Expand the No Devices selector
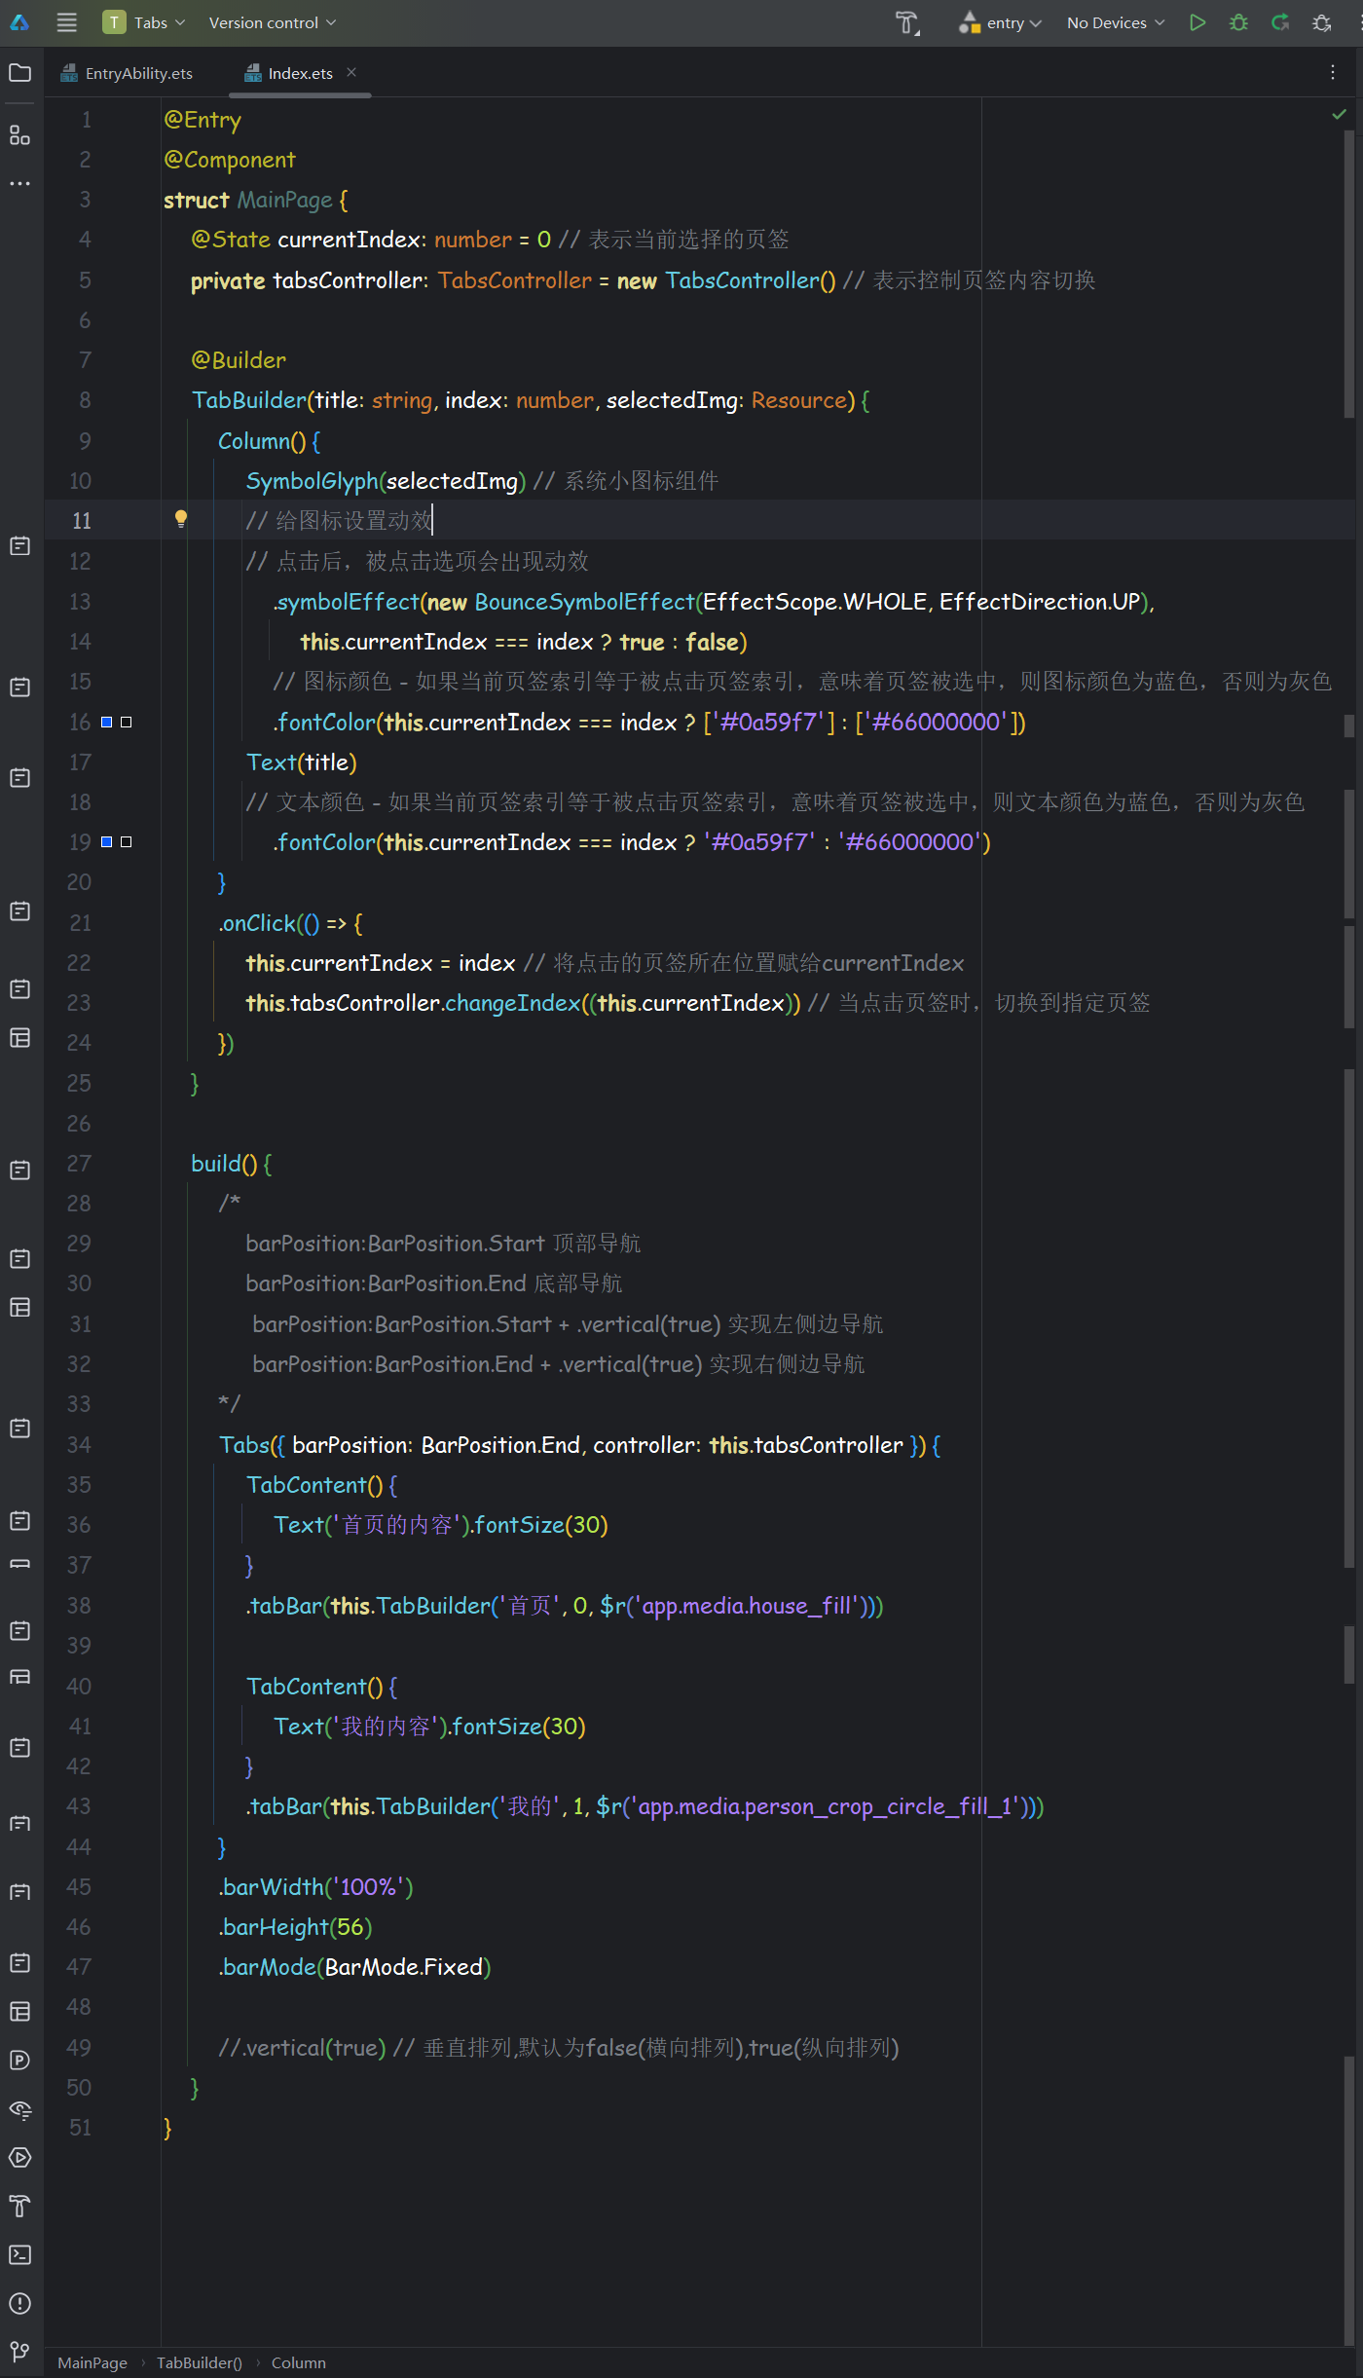1363x2378 pixels. click(1115, 22)
